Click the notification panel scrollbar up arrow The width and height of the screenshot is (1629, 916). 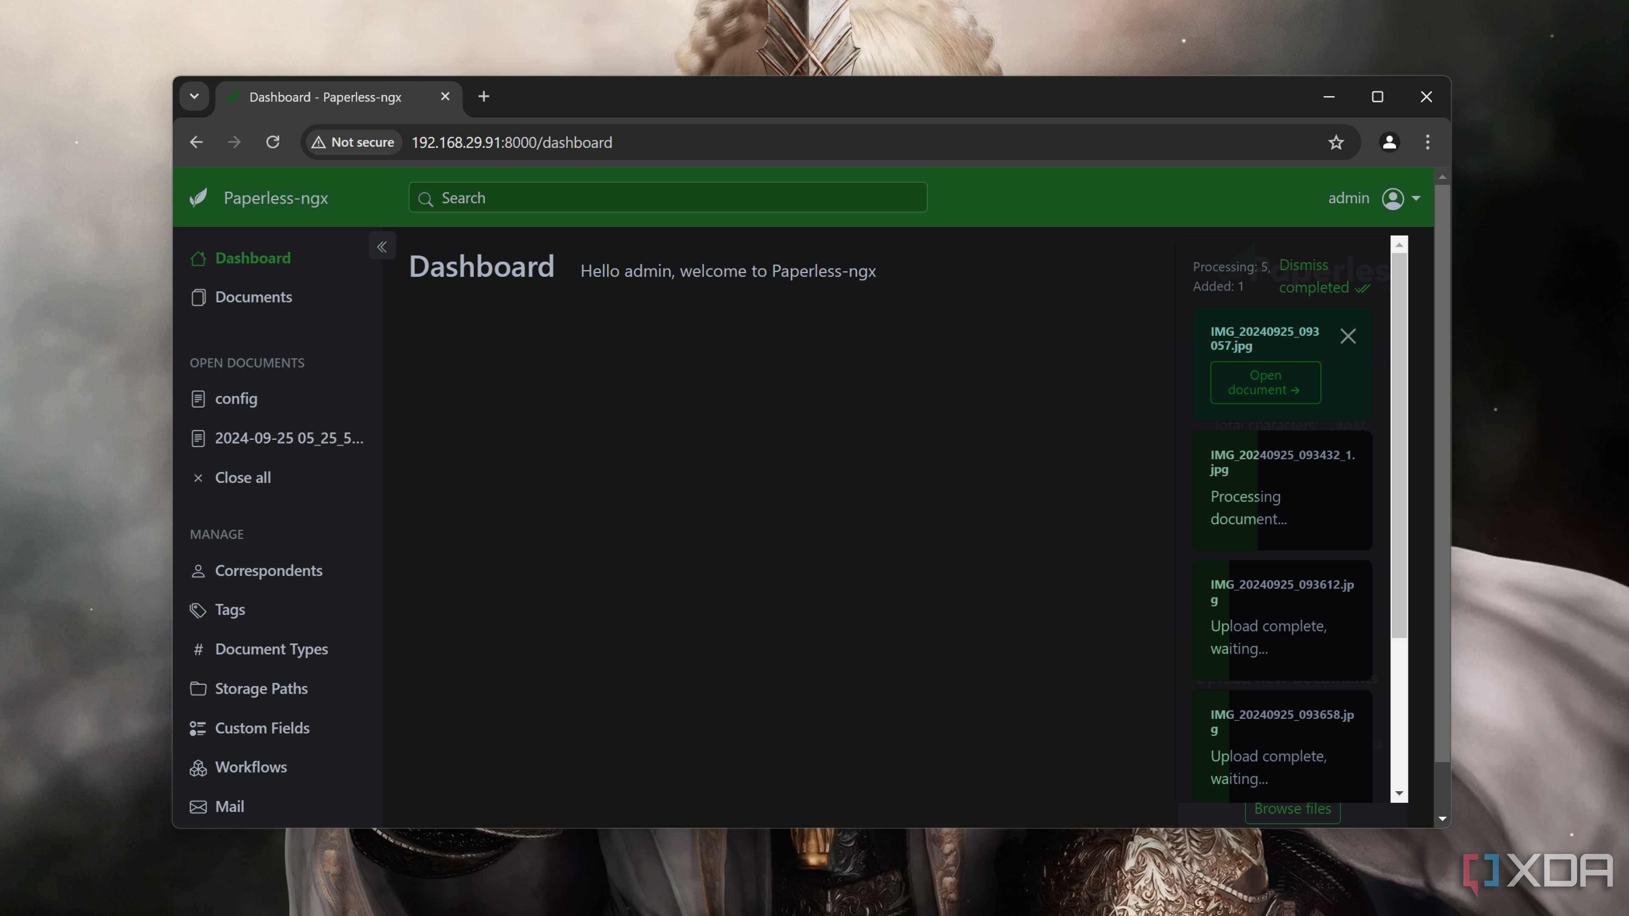click(1399, 245)
